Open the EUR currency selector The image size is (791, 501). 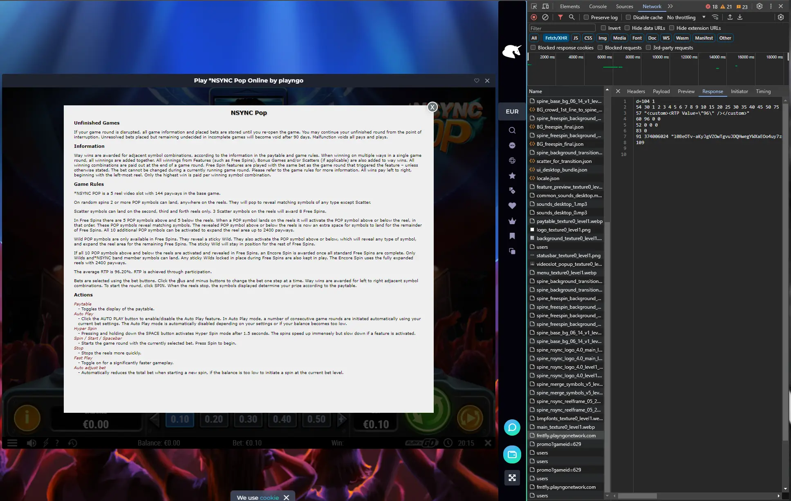(512, 111)
